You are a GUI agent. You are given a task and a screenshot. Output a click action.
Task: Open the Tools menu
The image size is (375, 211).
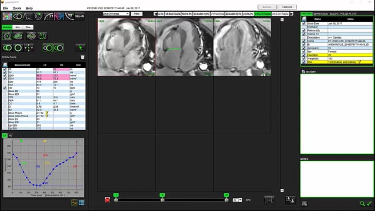pos(17,8)
